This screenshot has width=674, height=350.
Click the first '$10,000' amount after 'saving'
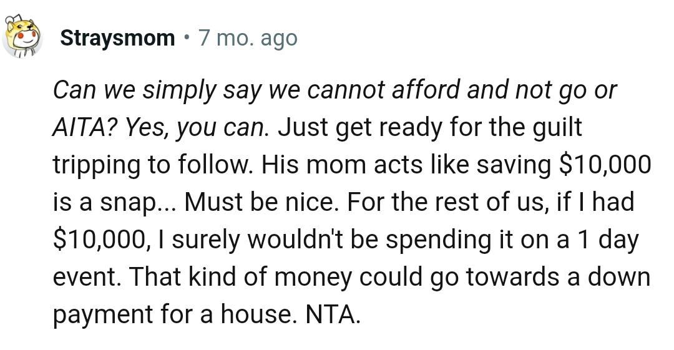click(602, 166)
